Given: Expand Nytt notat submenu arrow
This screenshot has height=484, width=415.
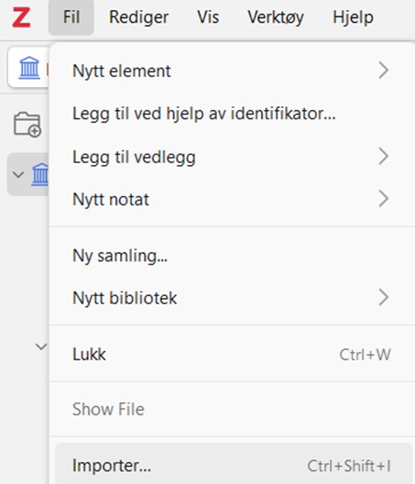Looking at the screenshot, I should tap(383, 199).
